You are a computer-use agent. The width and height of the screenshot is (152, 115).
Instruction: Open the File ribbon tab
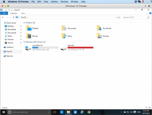tap(4, 13)
